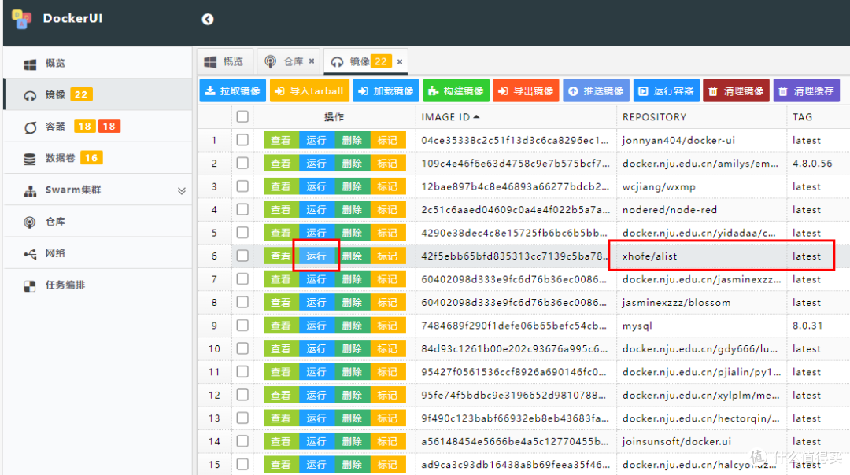Switch to the 仓库 tab
The width and height of the screenshot is (850, 475).
coord(289,60)
